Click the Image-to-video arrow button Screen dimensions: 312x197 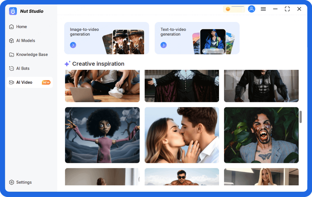click(73, 45)
